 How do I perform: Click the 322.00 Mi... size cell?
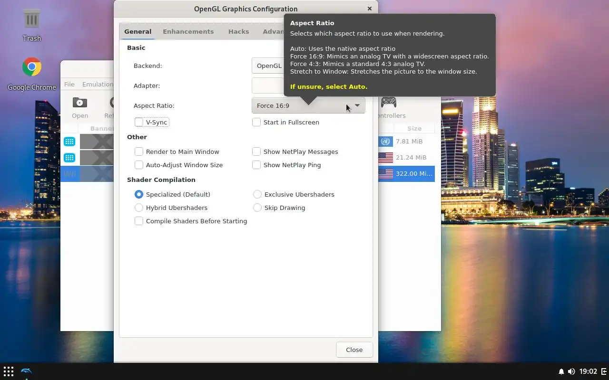414,173
